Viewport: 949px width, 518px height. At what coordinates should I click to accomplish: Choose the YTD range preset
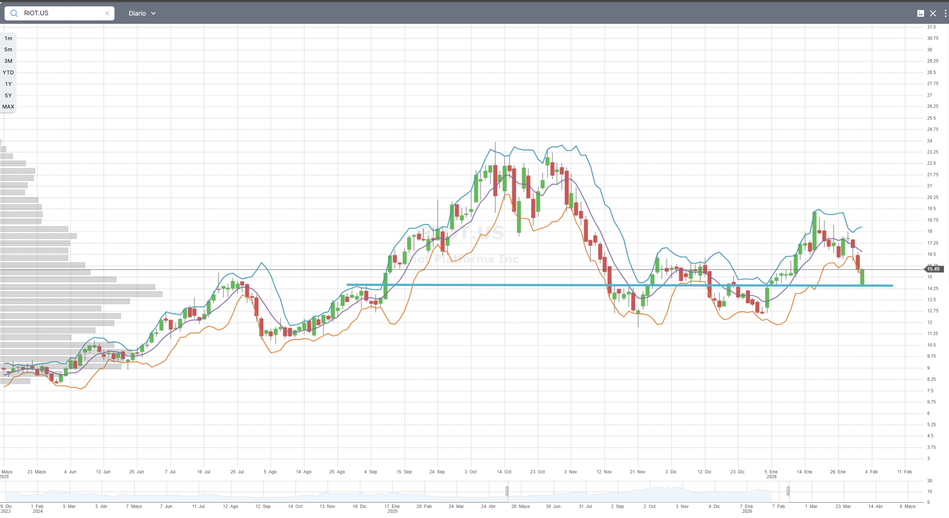[x=8, y=72]
